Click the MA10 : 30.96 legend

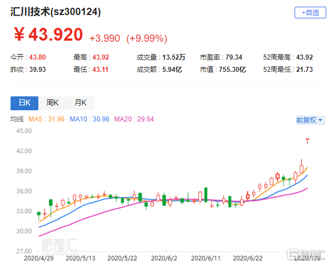[89, 119]
